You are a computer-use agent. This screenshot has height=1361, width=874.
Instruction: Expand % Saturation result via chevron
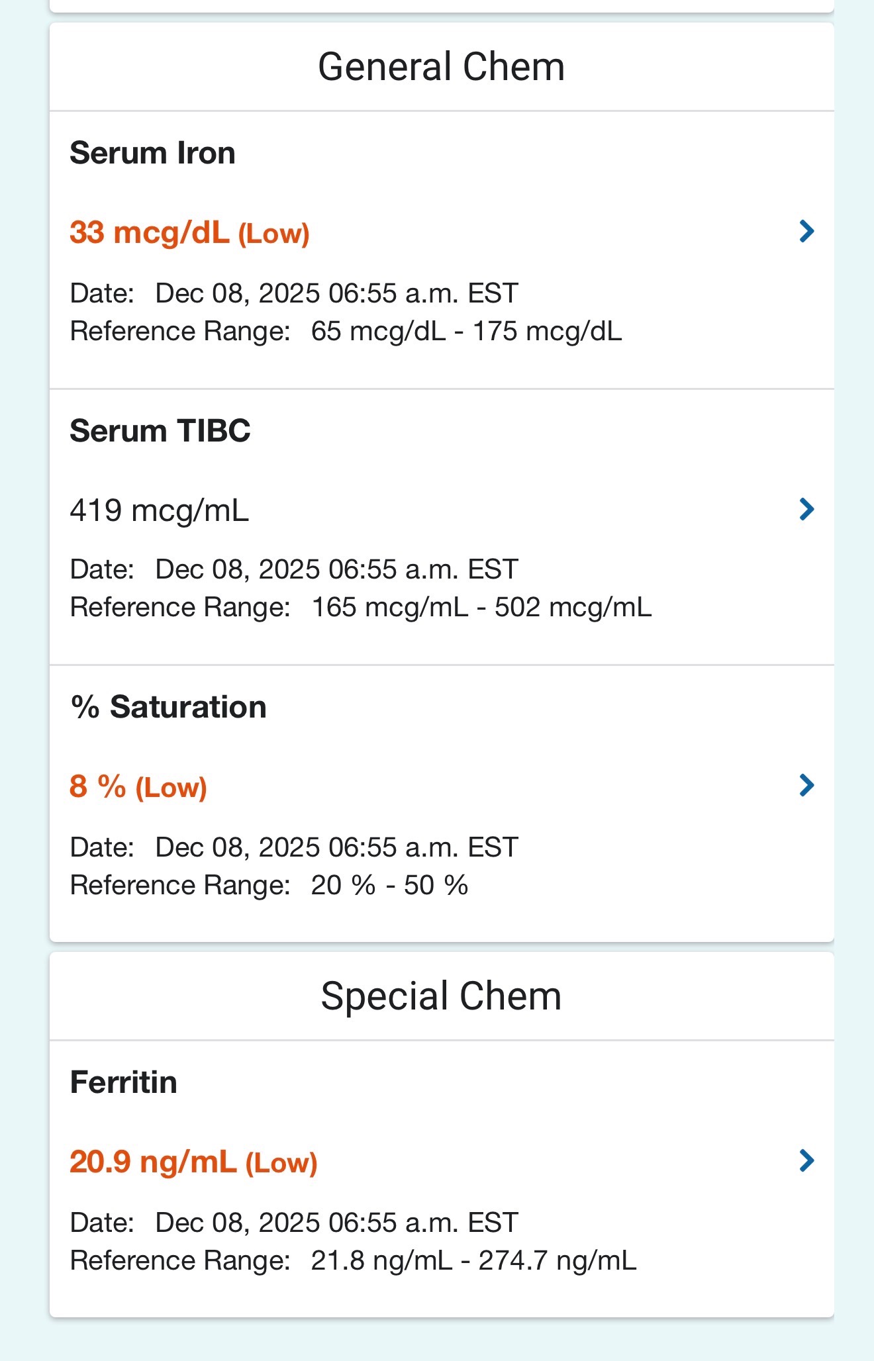pos(806,786)
